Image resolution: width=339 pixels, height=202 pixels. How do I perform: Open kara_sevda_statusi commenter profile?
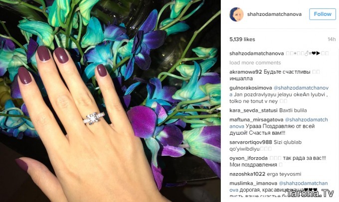[x=253, y=110]
